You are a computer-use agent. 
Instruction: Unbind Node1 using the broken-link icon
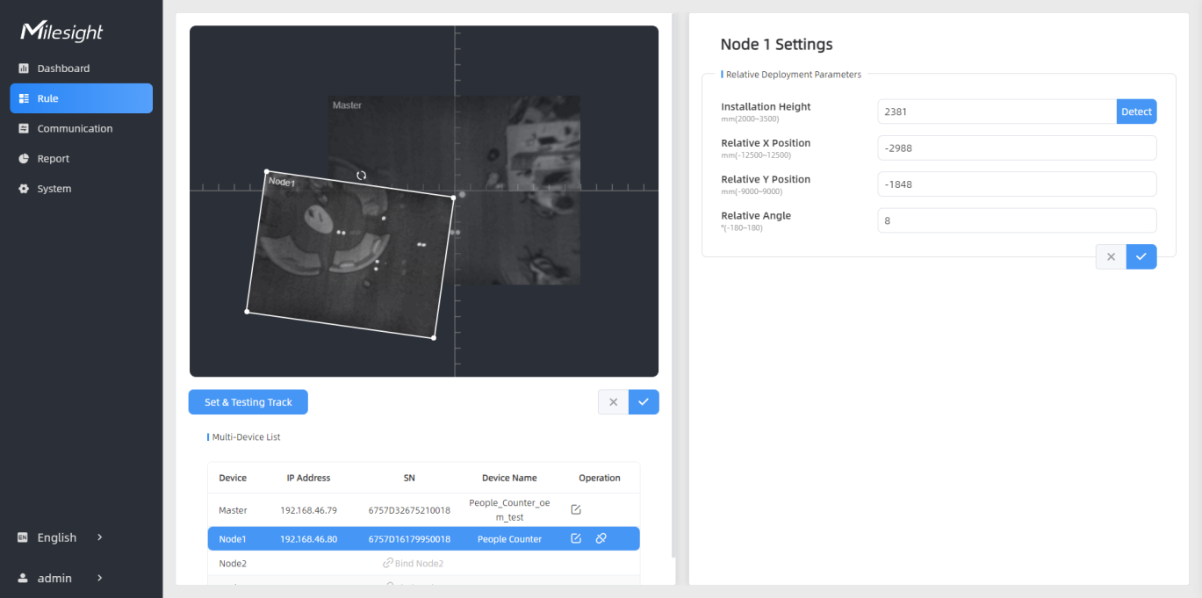click(x=601, y=538)
